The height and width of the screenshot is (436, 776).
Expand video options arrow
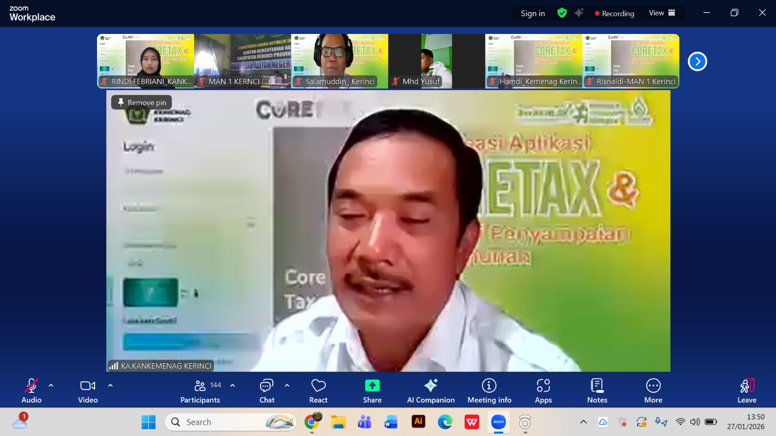110,386
